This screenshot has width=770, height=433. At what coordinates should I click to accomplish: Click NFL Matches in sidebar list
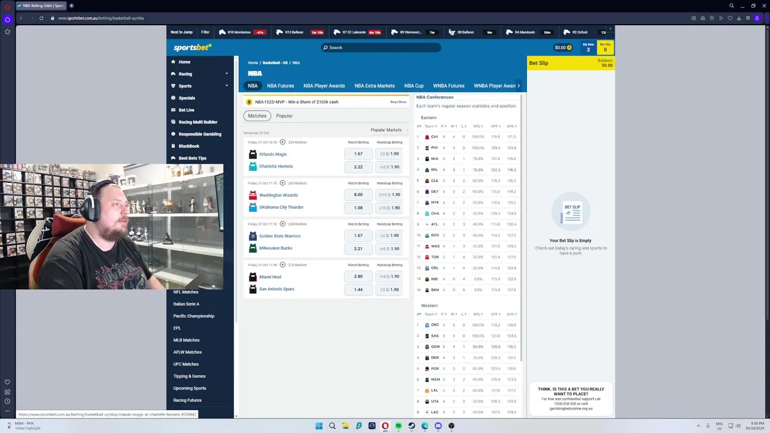(x=186, y=292)
